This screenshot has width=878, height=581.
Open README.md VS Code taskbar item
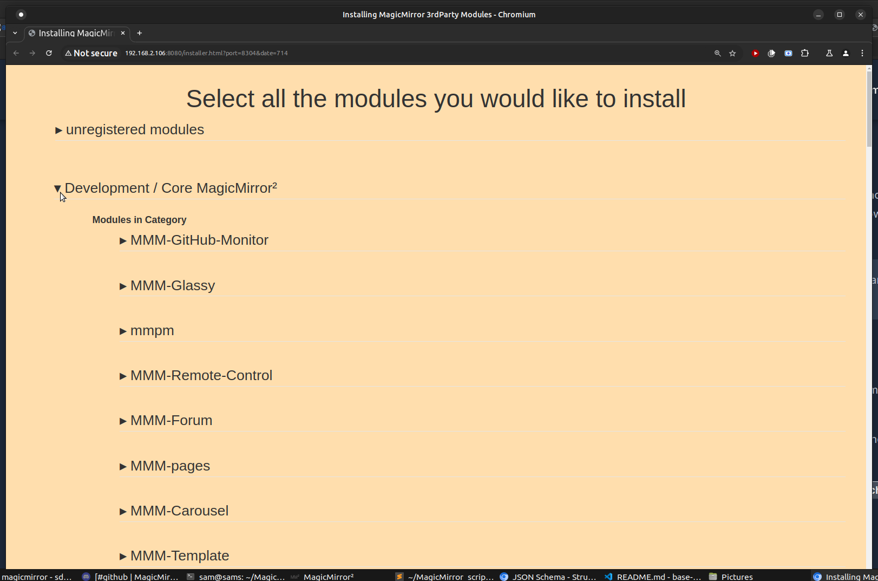[x=653, y=577]
